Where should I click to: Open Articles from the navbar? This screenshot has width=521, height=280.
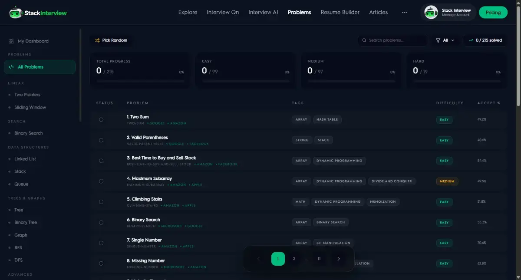click(x=379, y=12)
